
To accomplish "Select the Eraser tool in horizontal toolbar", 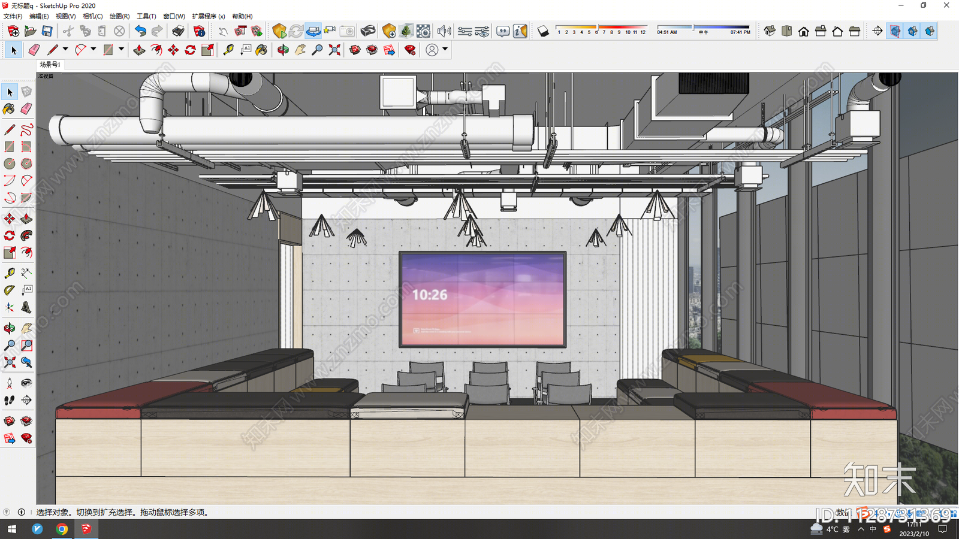I will [34, 50].
